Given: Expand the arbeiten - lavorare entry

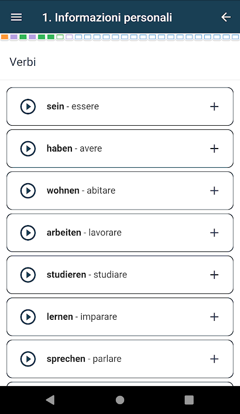Looking at the screenshot, I should pos(214,232).
